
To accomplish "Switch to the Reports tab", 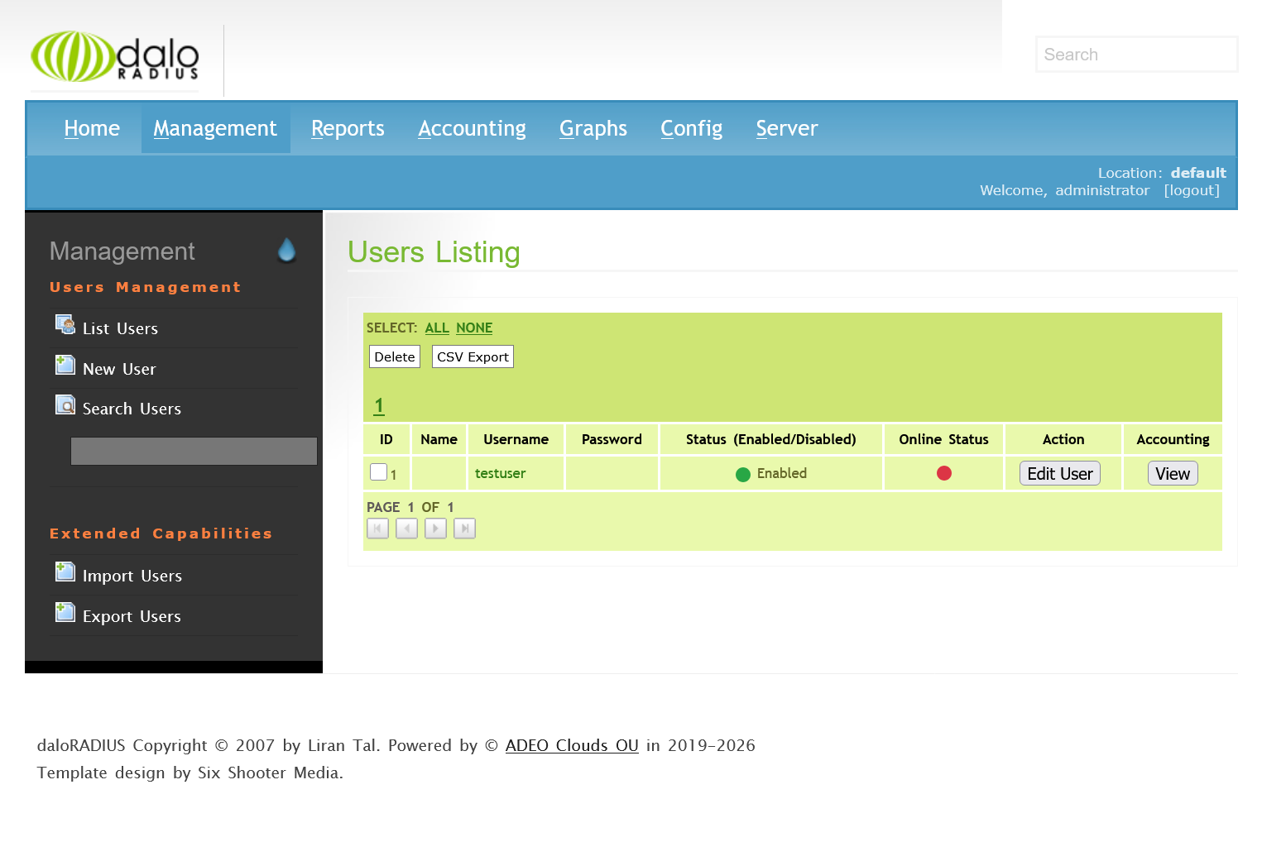I will (348, 128).
